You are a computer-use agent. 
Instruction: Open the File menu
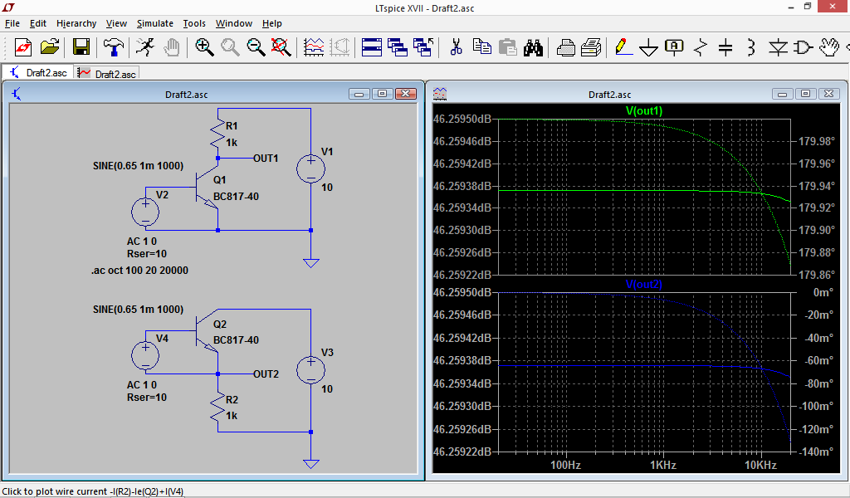12,23
